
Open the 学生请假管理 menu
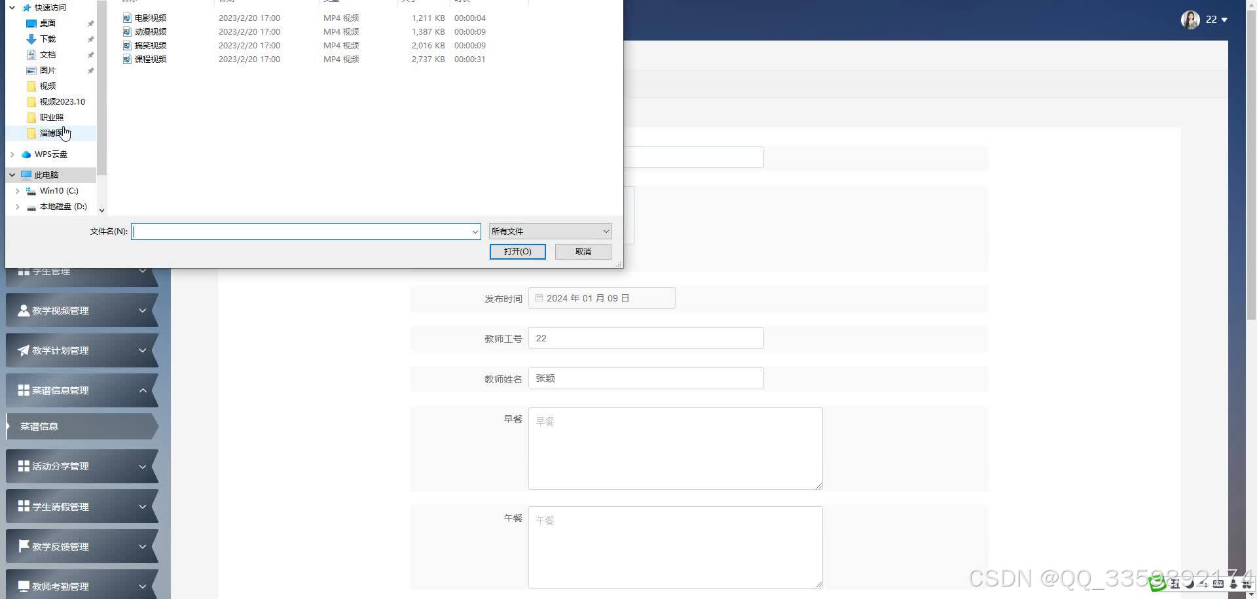59,506
